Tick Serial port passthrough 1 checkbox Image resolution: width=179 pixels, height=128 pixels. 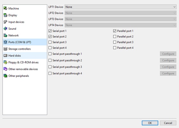click(50, 54)
